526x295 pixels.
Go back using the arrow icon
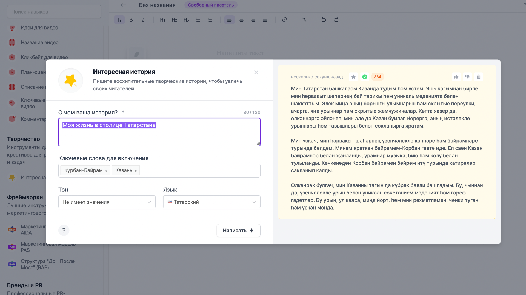123,5
